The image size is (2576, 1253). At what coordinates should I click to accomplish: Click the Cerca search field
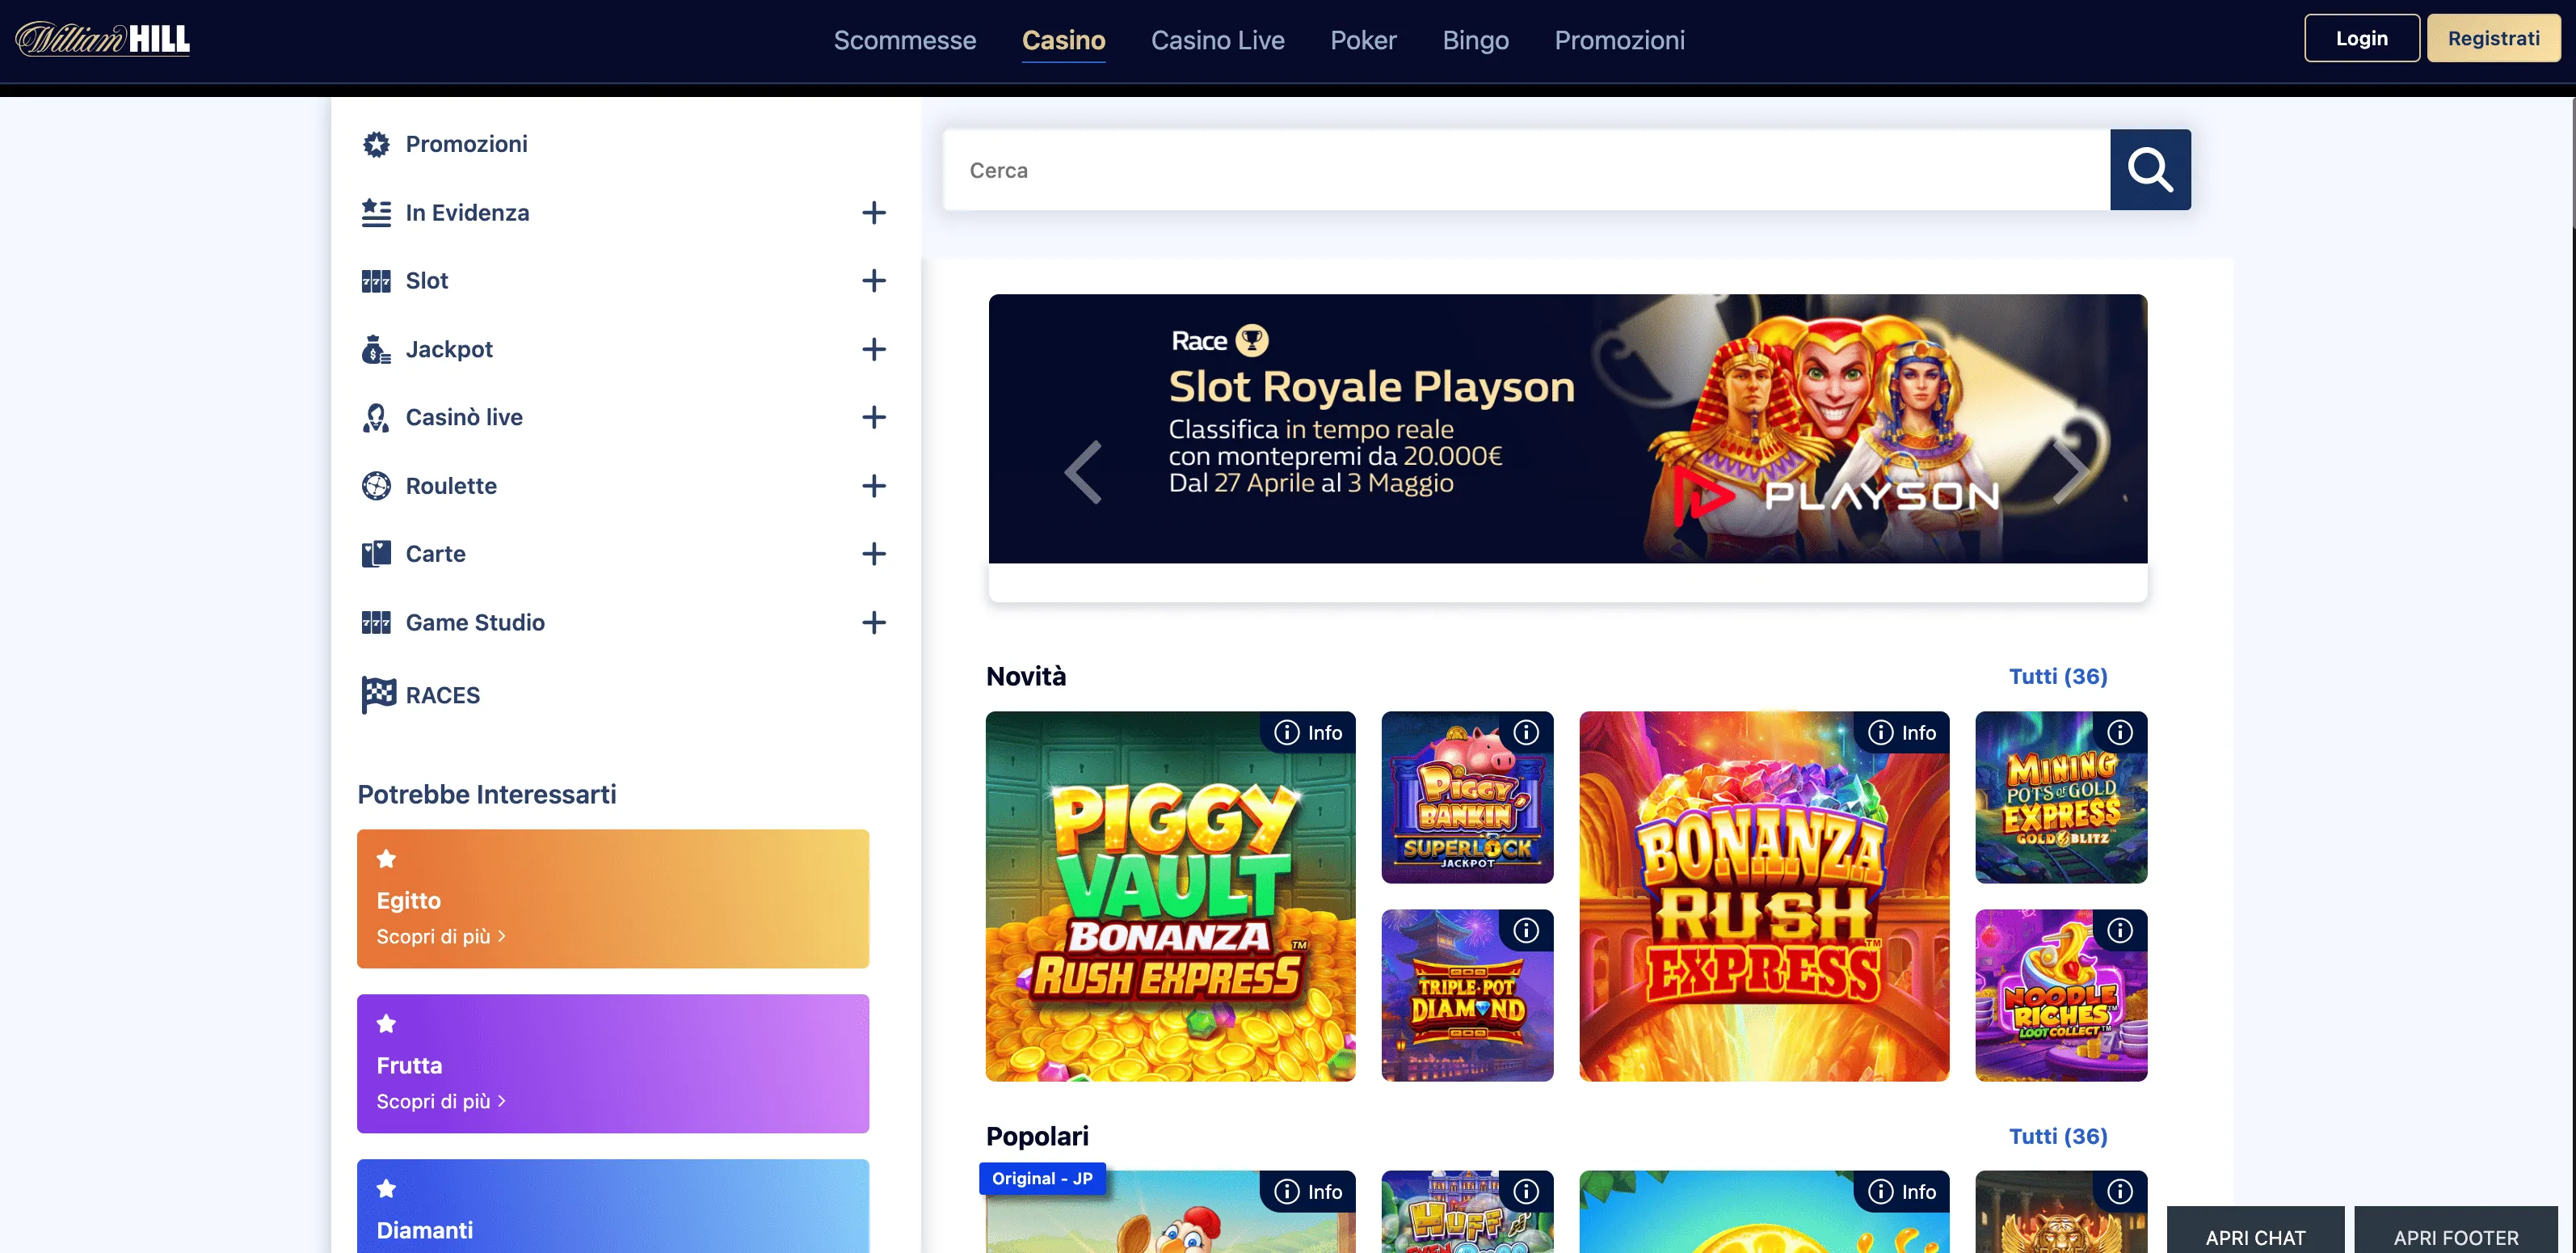1526,170
